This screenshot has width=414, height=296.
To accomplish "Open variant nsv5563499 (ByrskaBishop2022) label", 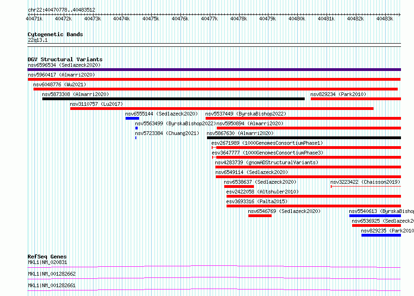I will point(175,123).
